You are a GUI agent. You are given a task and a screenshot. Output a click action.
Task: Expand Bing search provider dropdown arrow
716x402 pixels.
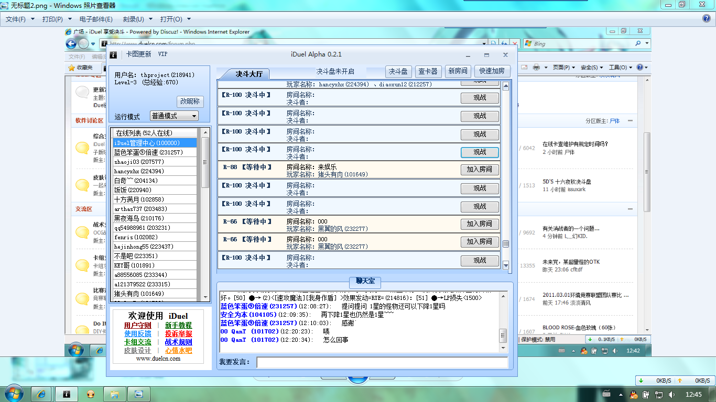(648, 43)
